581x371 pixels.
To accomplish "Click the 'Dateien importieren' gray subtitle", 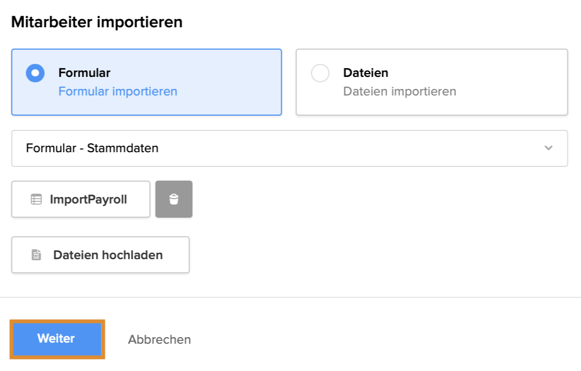I will (x=400, y=91).
